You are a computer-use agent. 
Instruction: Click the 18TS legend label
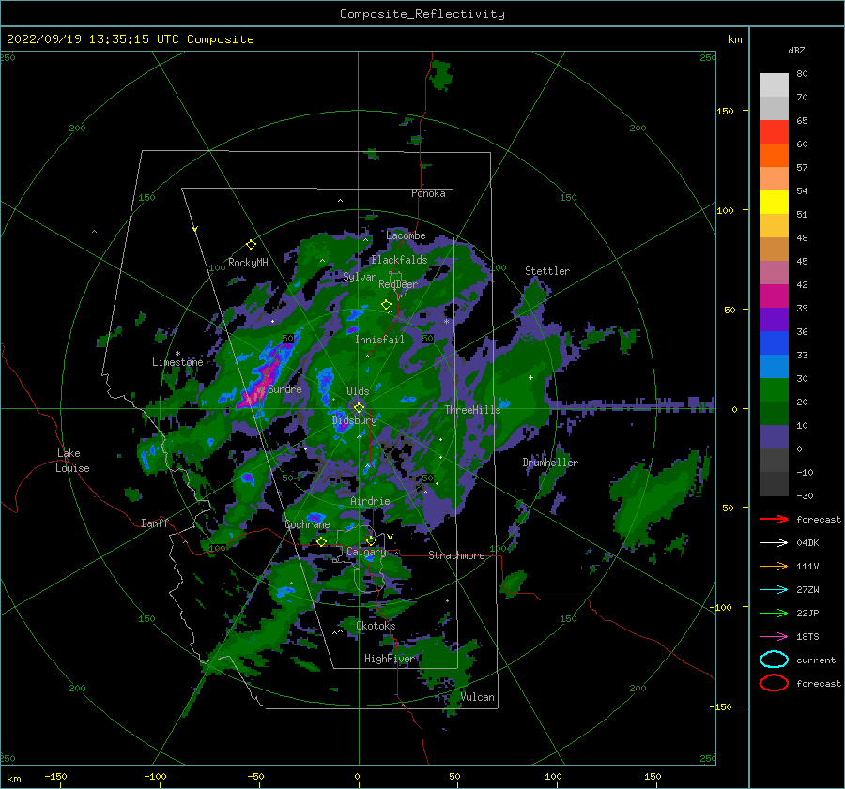pos(807,636)
